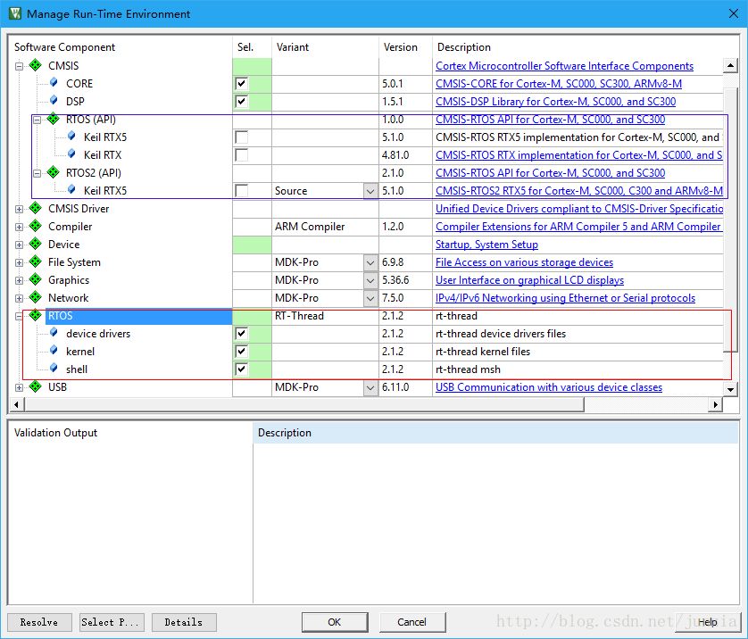Check the Keil RTX5 box in the Source variant row
The width and height of the screenshot is (748, 639).
(x=242, y=191)
